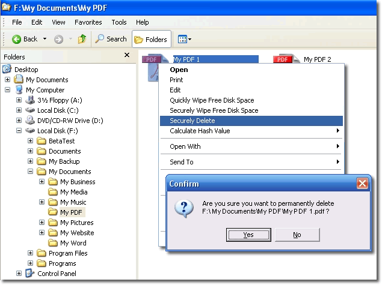
Task: Confirm deletion by clicking Yes
Action: tap(248, 235)
